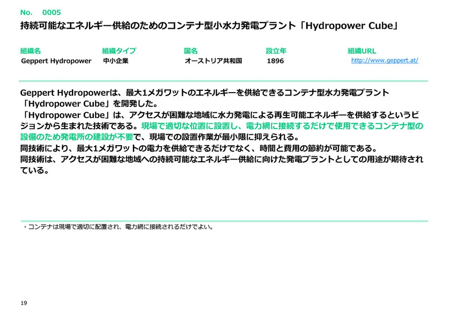Click the paragraph line starting 'Geppert Hydropowerは、最大1メガワット'

click(204, 93)
